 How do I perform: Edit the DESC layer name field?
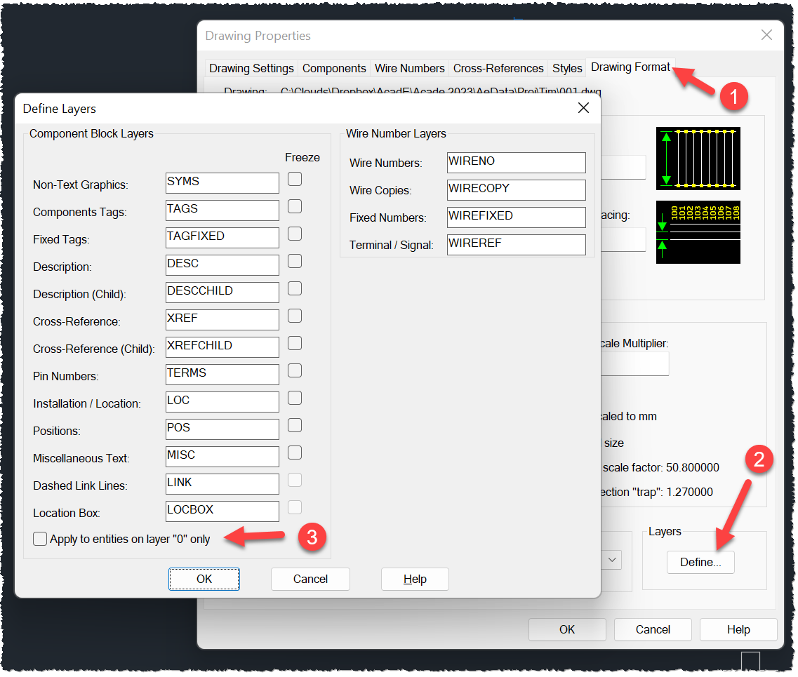222,265
